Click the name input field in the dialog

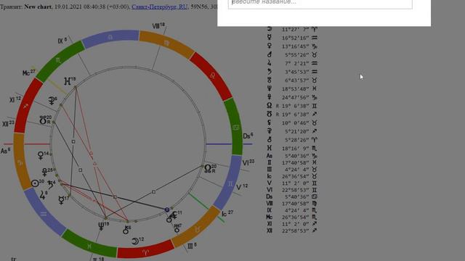[320, 3]
